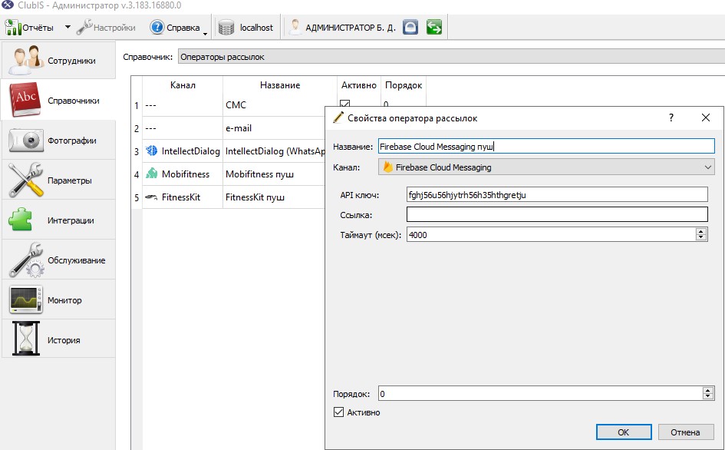Open the Параметры section

(59, 180)
